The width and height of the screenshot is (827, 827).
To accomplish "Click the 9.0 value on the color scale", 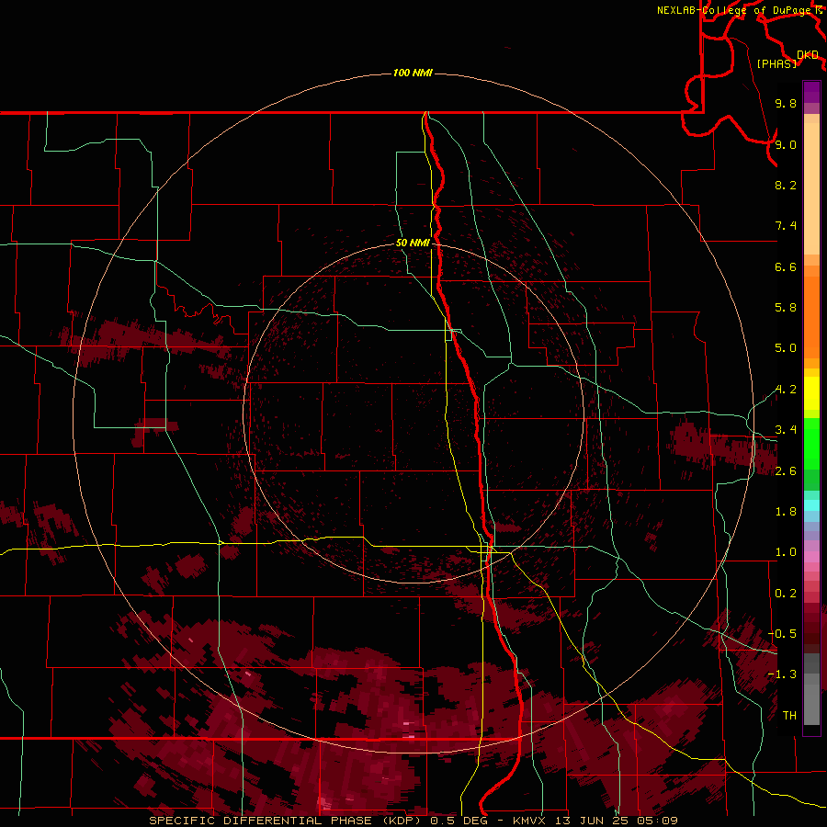I will coord(786,144).
